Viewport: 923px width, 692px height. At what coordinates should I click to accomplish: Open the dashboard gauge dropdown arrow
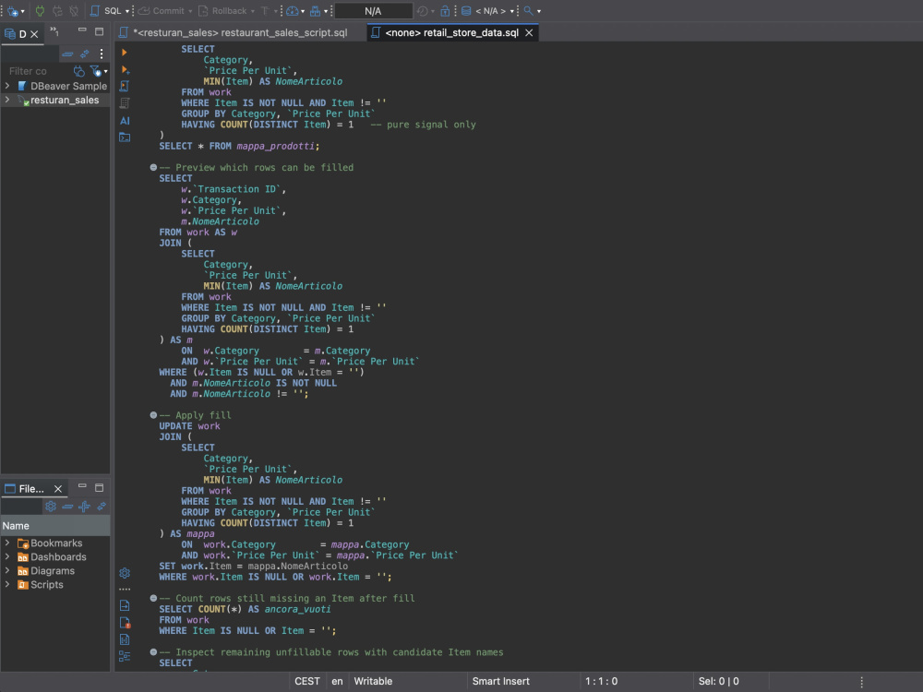coord(303,11)
